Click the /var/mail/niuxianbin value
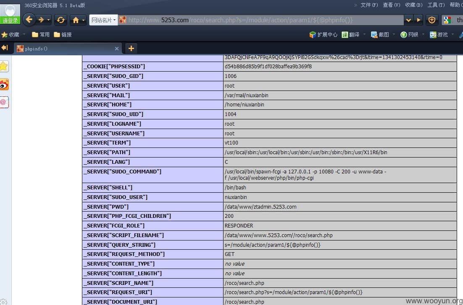The width and height of the screenshot is (463, 305). [247, 96]
